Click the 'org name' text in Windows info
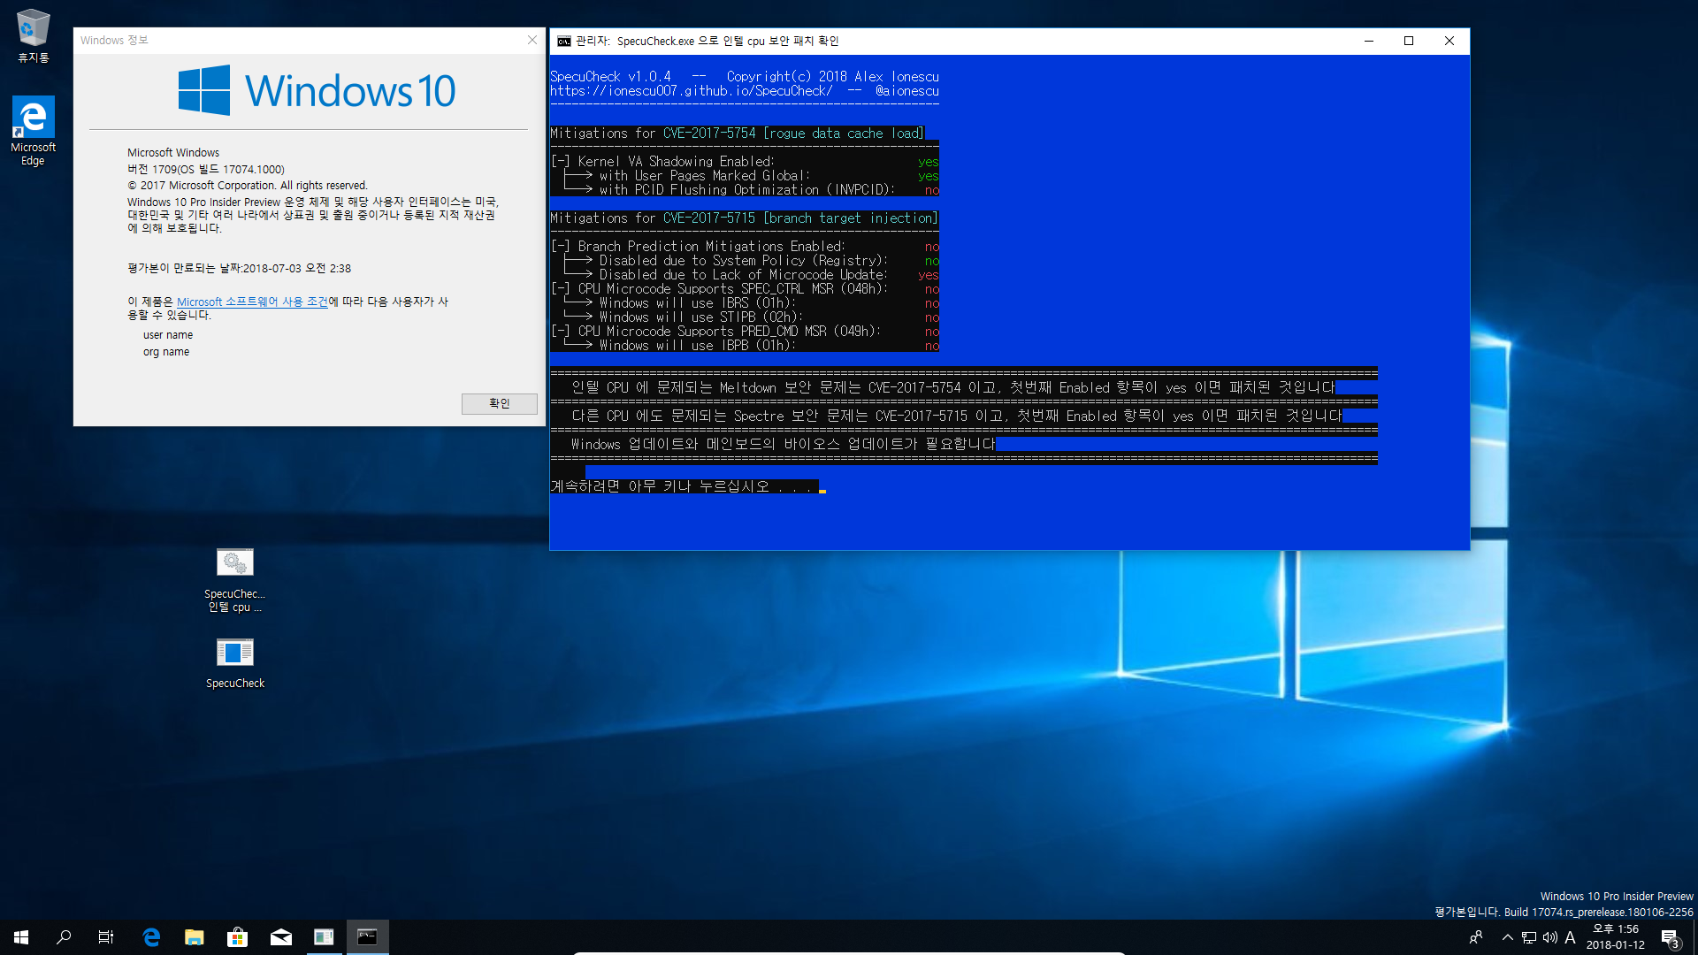1698x955 pixels. (x=166, y=352)
